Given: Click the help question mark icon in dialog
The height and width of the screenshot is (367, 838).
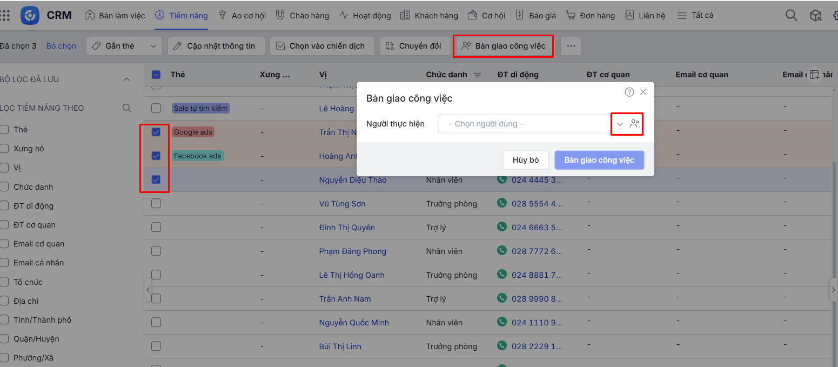Looking at the screenshot, I should [629, 92].
